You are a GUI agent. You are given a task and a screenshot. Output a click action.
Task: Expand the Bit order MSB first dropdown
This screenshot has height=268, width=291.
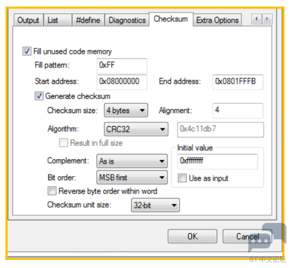tap(132, 178)
